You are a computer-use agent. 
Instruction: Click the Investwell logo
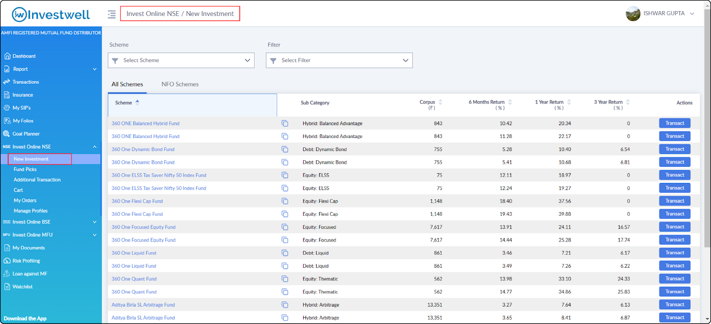pos(51,15)
